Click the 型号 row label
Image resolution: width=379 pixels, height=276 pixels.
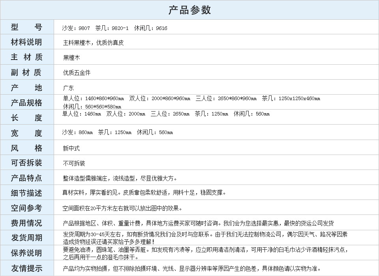tap(26, 27)
